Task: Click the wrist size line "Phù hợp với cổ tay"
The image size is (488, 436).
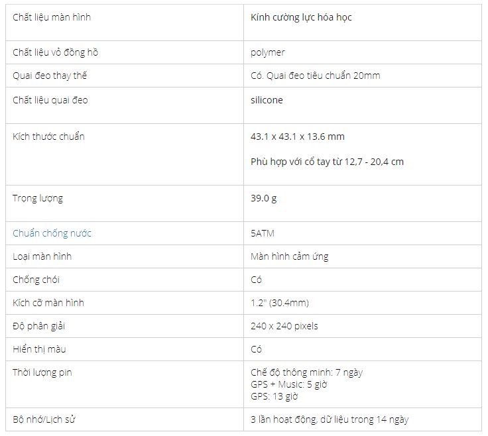Action: [x=327, y=162]
